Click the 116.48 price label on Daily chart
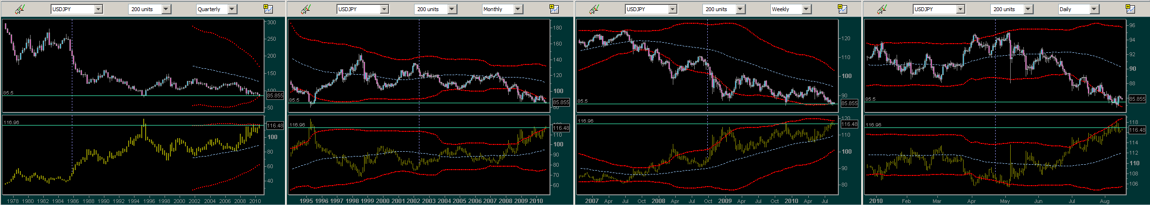The image size is (1150, 205). pos(1137,130)
